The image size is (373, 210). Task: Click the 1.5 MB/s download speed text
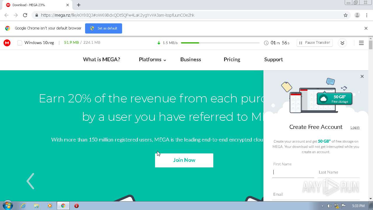coord(170,43)
